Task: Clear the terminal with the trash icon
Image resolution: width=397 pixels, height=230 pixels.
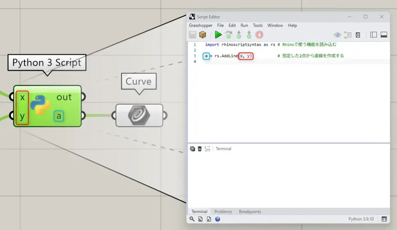Action: pyautogui.click(x=200, y=149)
